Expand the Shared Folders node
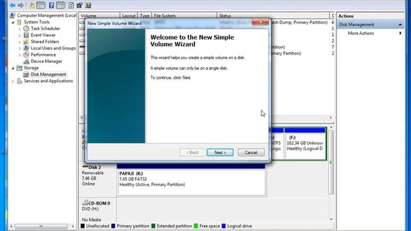The image size is (411, 231). [20, 42]
